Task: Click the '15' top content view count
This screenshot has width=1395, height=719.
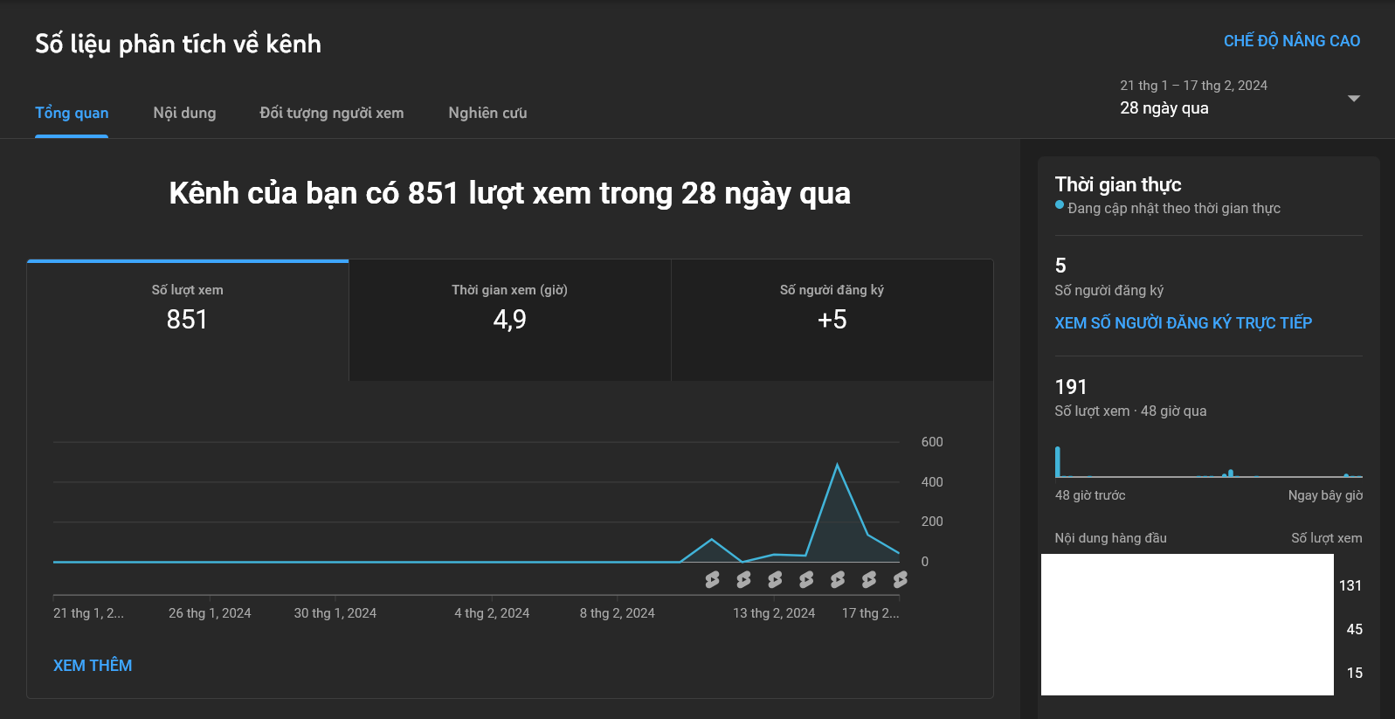Action: point(1355,674)
